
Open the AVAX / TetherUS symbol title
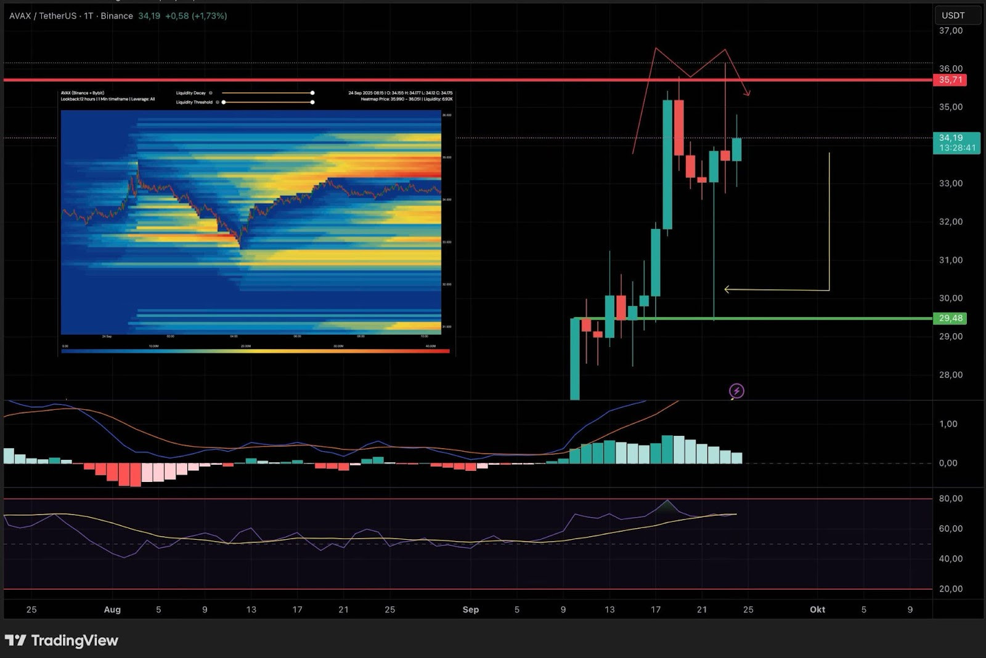43,16
